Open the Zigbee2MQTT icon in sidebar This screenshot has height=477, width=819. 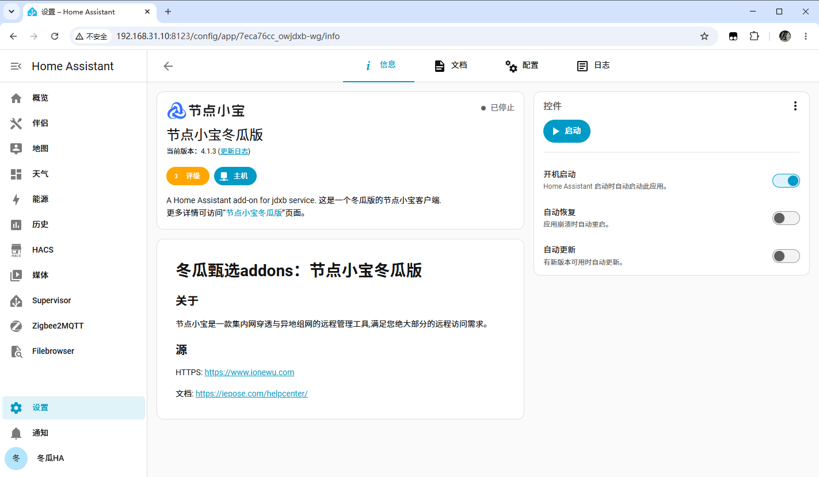[x=16, y=326]
